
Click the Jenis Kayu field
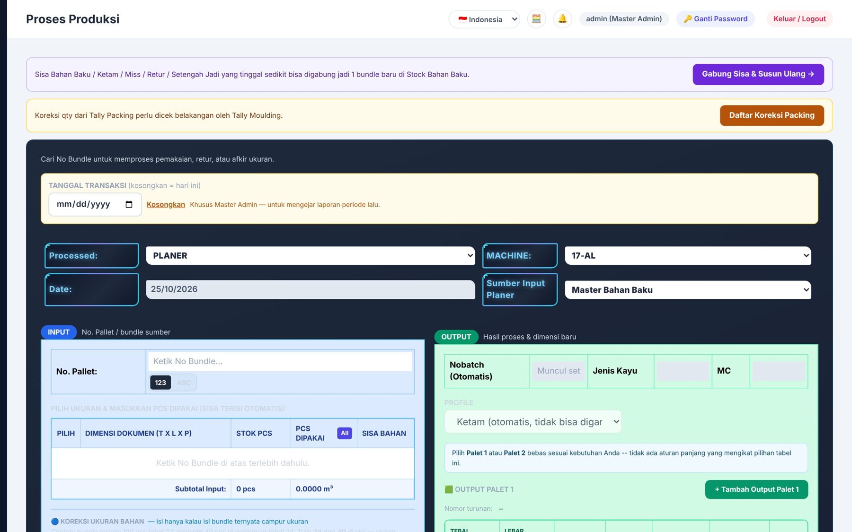tap(683, 371)
